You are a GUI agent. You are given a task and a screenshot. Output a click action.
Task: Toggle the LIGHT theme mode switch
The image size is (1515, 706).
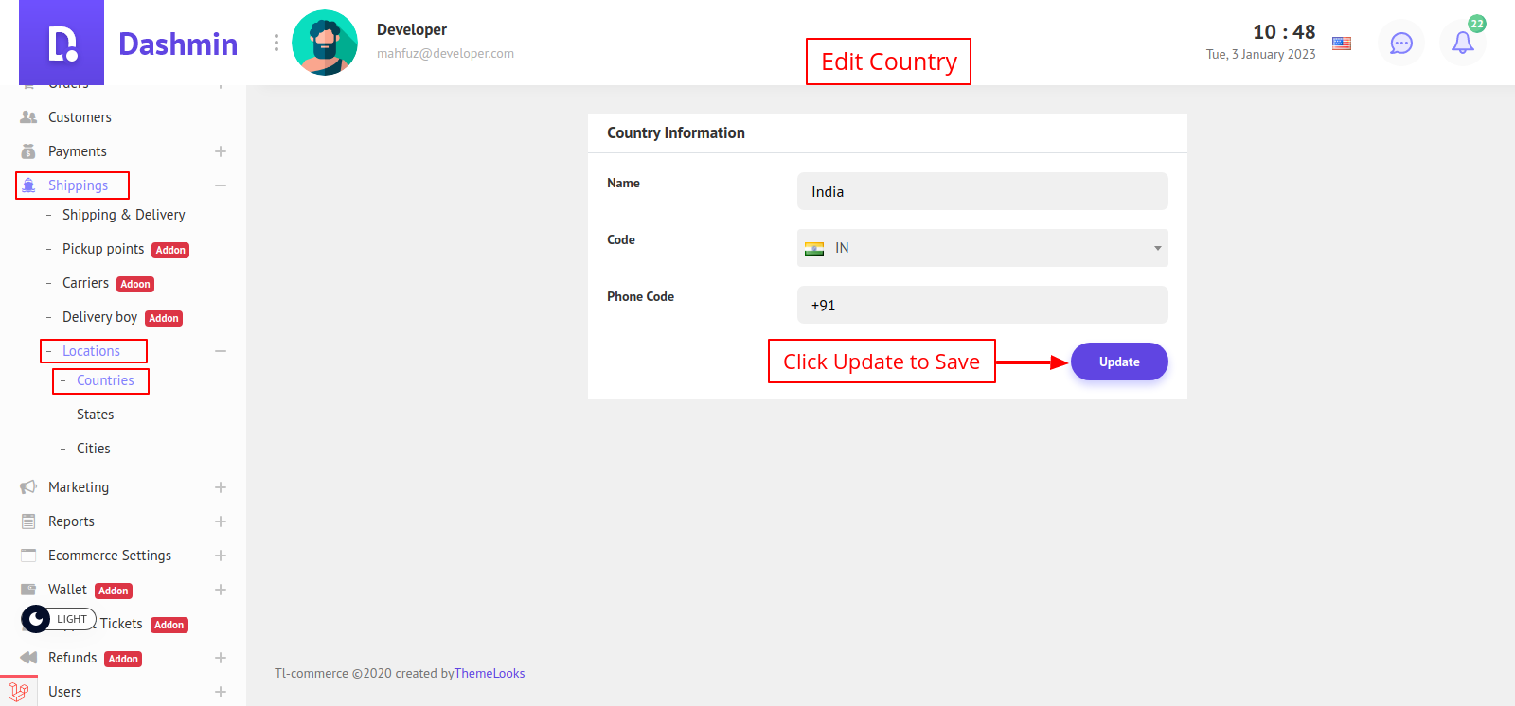tap(59, 619)
